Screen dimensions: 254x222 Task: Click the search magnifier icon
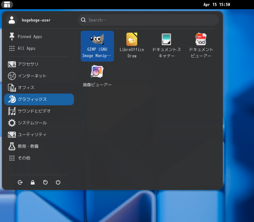click(83, 20)
